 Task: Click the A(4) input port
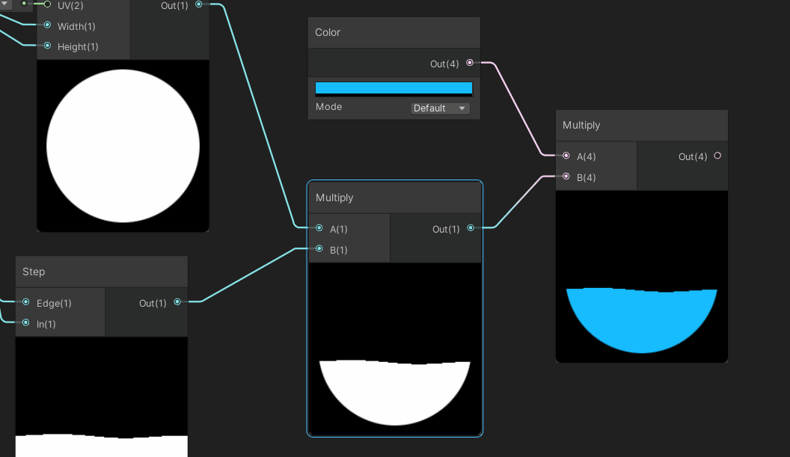coord(566,156)
